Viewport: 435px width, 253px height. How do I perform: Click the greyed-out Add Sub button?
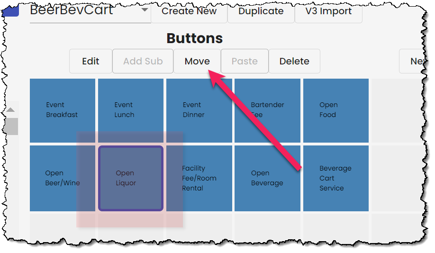[x=143, y=61]
